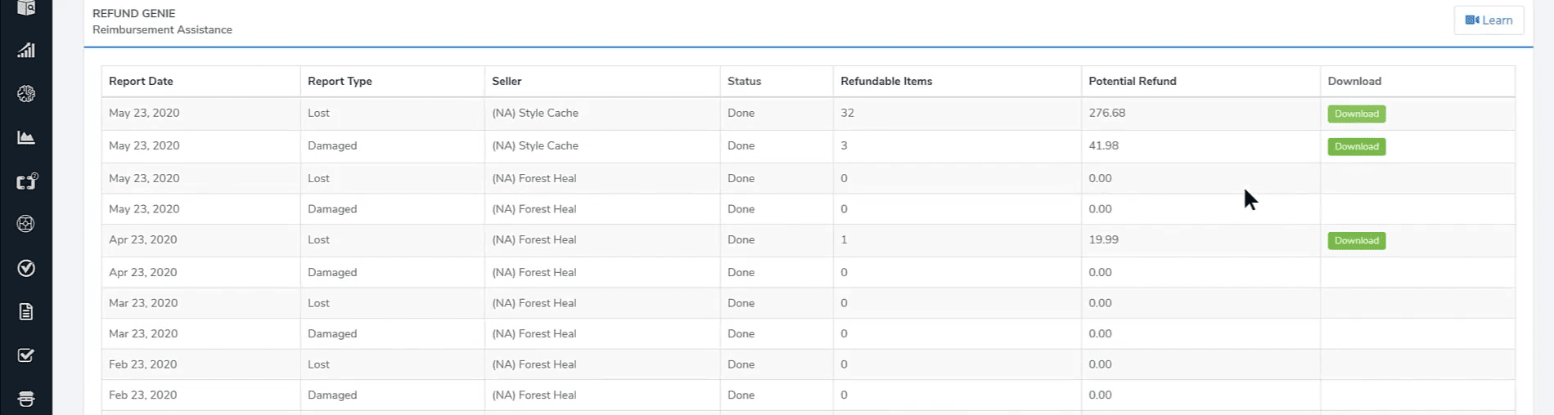Open the storefront icon at sidebar bottom

[x=26, y=399]
